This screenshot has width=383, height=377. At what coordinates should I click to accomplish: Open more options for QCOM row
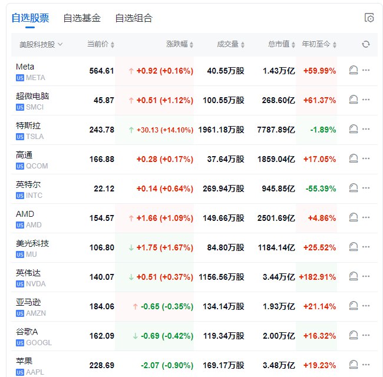[366, 158]
